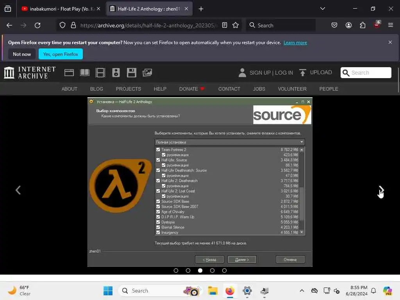This screenshot has width=400, height=300.
Task: Click the uBlock extension icon
Action: click(x=377, y=25)
